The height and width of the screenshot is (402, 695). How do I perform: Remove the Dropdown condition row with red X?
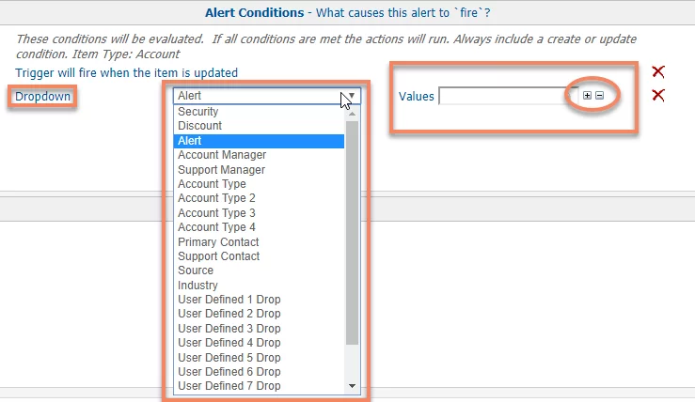[658, 95]
